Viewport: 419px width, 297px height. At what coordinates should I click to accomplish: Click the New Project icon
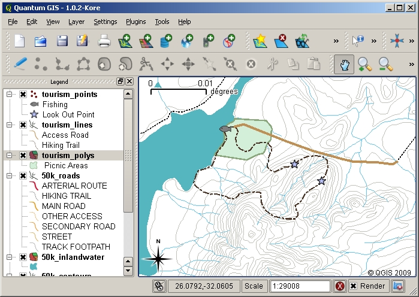point(20,41)
